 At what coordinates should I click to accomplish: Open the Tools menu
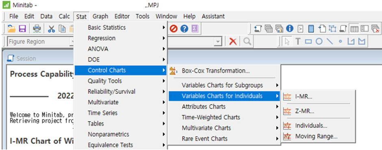tap(143, 17)
